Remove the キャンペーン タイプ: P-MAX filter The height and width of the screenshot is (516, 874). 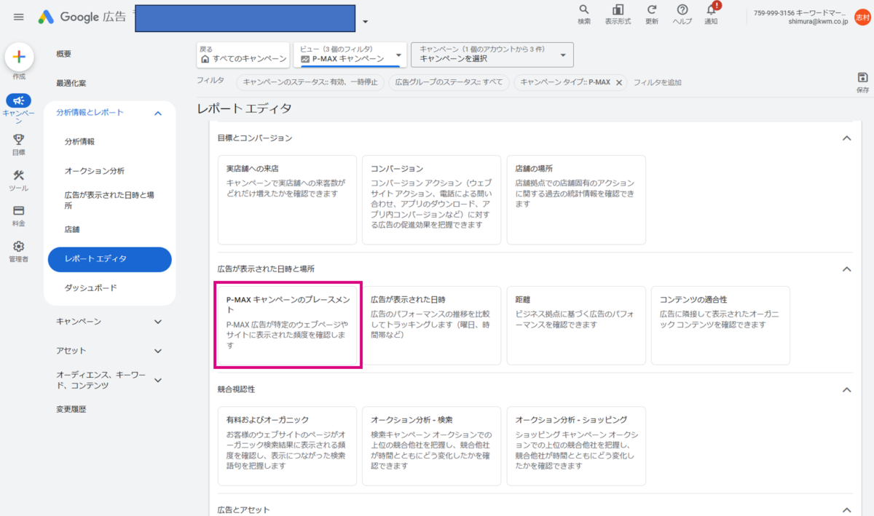[x=618, y=82]
